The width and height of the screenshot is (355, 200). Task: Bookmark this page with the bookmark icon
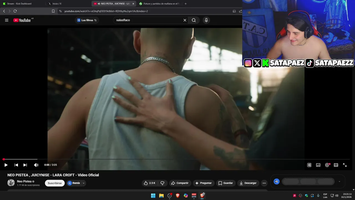tap(53, 11)
